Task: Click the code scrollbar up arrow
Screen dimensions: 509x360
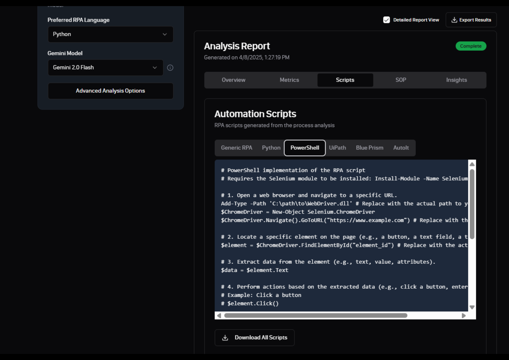Action: (x=472, y=164)
